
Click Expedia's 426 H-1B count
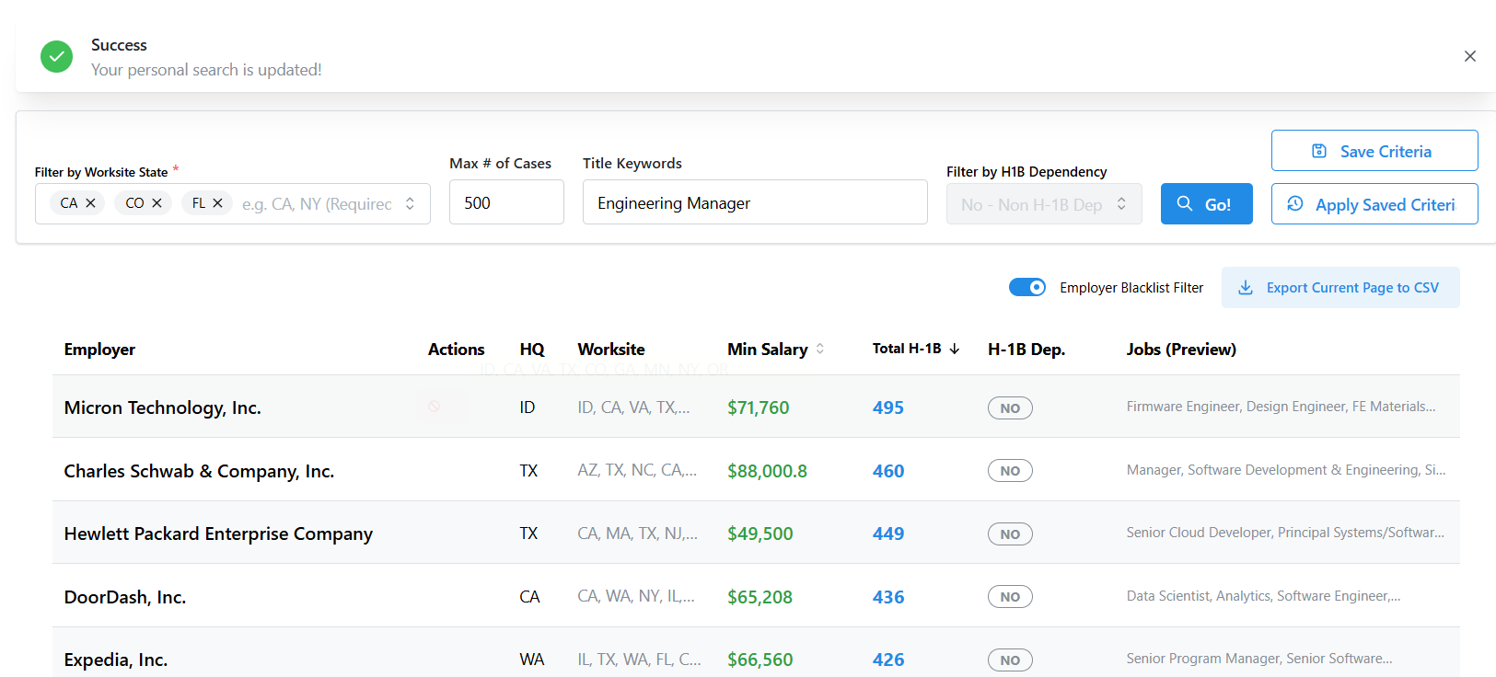tap(888, 660)
